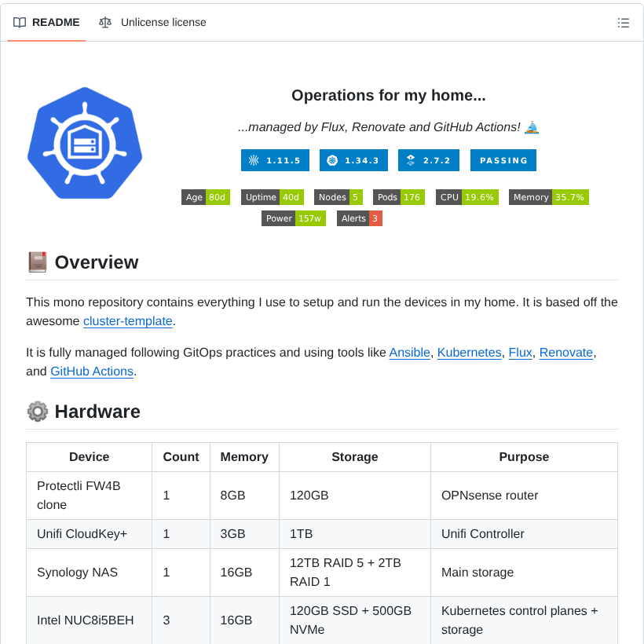Image resolution: width=644 pixels, height=644 pixels.
Task: Follow the GitHub Actions link
Action: pyautogui.click(x=92, y=371)
